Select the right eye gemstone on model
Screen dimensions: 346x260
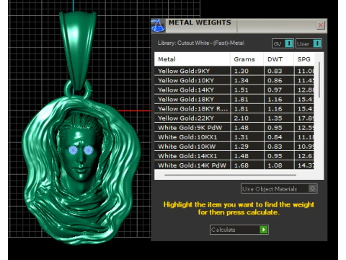(88, 150)
